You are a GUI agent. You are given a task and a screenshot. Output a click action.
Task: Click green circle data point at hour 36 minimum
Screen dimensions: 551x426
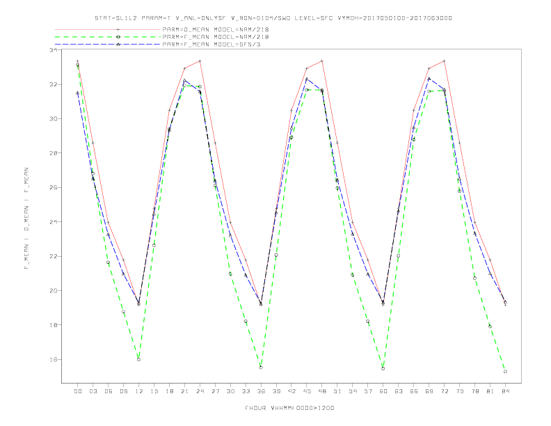click(261, 368)
